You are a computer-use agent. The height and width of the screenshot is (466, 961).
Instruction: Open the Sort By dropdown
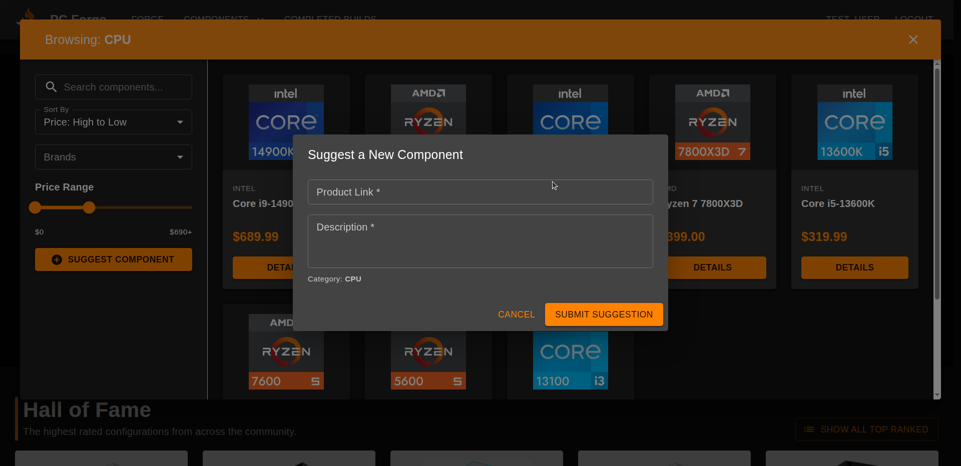[x=114, y=122]
